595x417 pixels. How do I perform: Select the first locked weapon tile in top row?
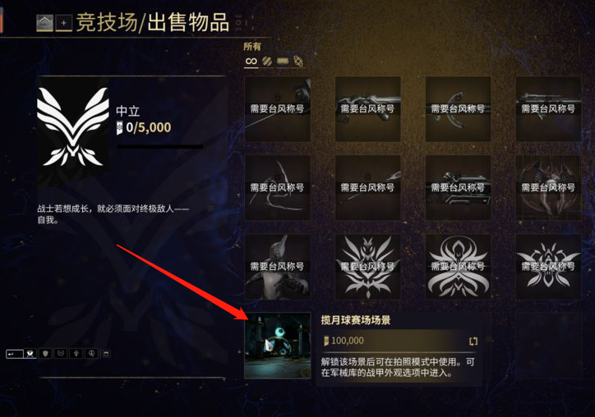[x=278, y=109]
